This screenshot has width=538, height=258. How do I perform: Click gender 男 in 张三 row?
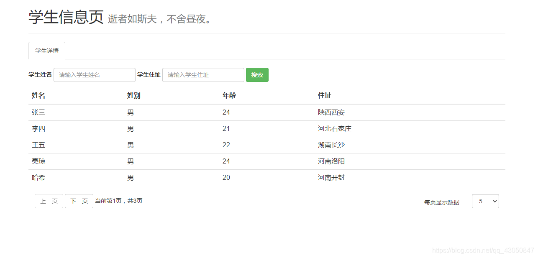(131, 112)
